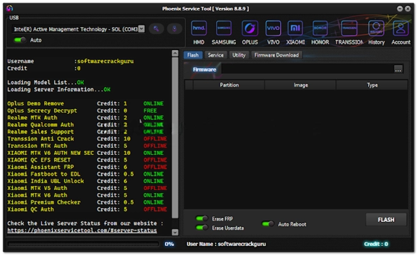
Task: Click the 'Transsion MTK Auth' log line
Action: pos(87,146)
